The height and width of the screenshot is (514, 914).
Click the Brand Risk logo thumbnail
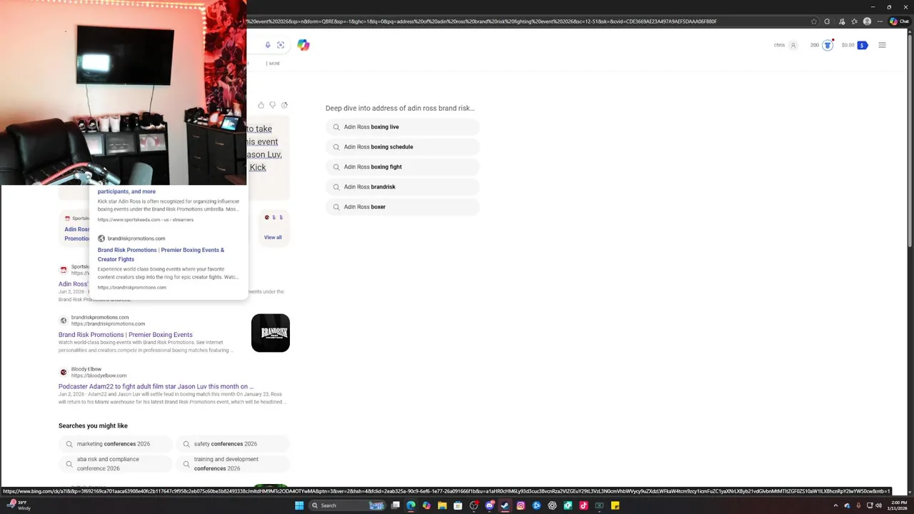(x=271, y=333)
